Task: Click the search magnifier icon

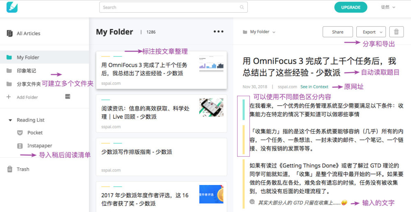Action: pyautogui.click(x=242, y=7)
